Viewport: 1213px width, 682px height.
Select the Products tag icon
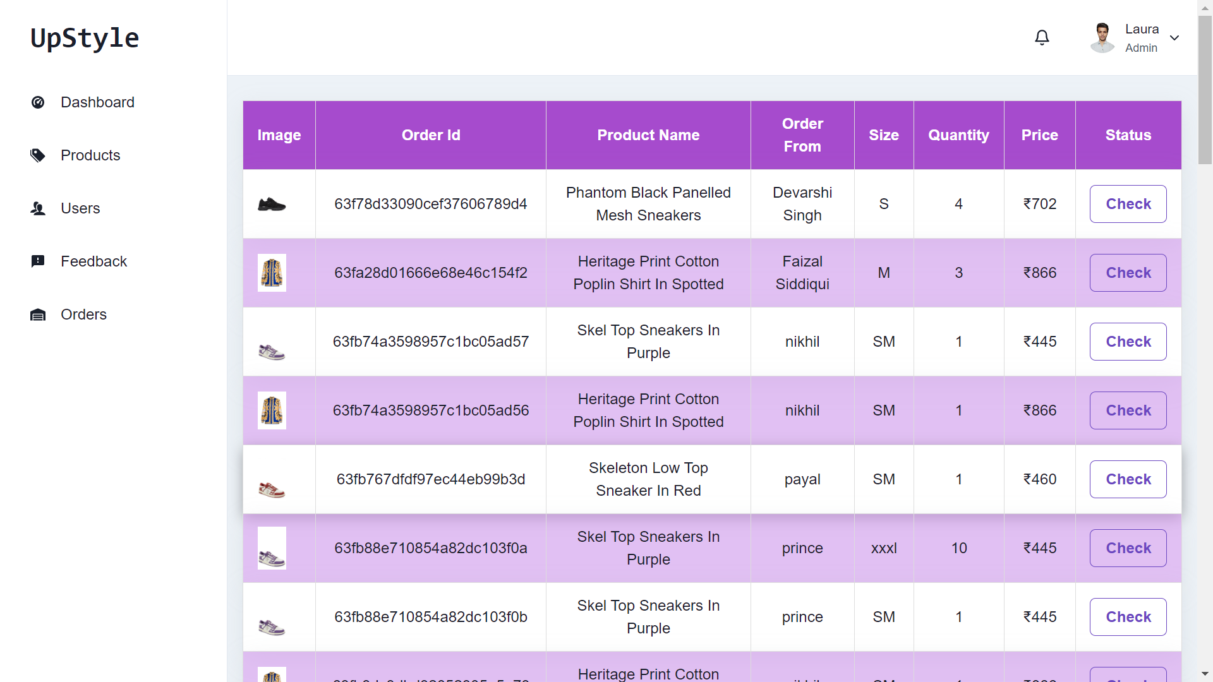coord(38,155)
